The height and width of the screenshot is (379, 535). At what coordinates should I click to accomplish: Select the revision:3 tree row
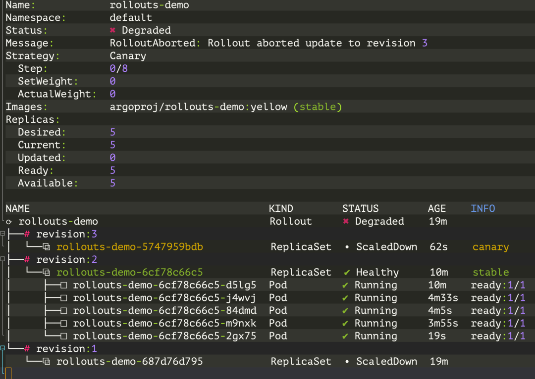click(66, 234)
